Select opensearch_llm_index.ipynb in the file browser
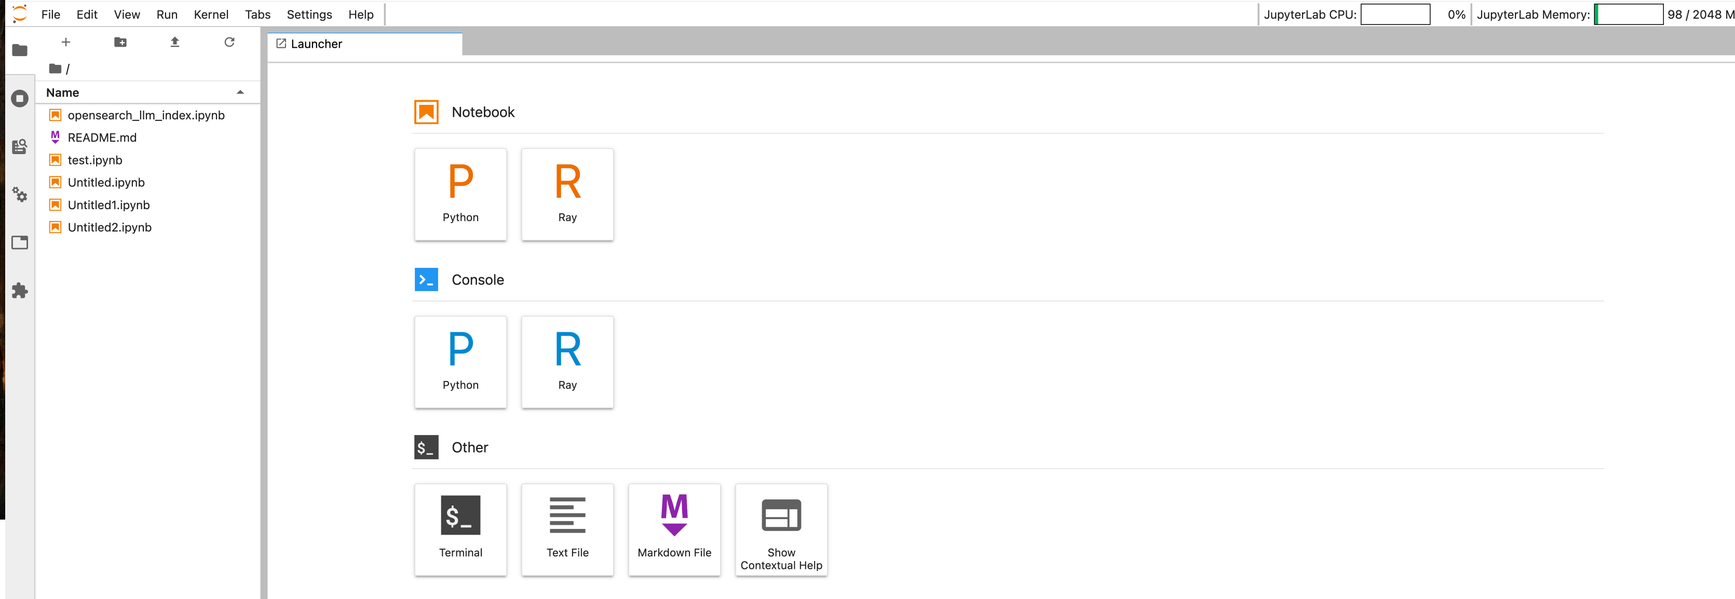The width and height of the screenshot is (1735, 599). [145, 115]
